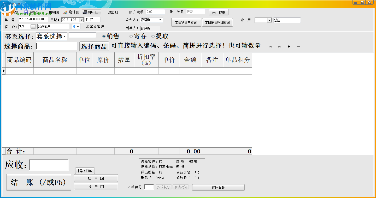Click the product selection (选择商品) input field
Screen dimensions: 376x198
pyautogui.click(x=57, y=46)
